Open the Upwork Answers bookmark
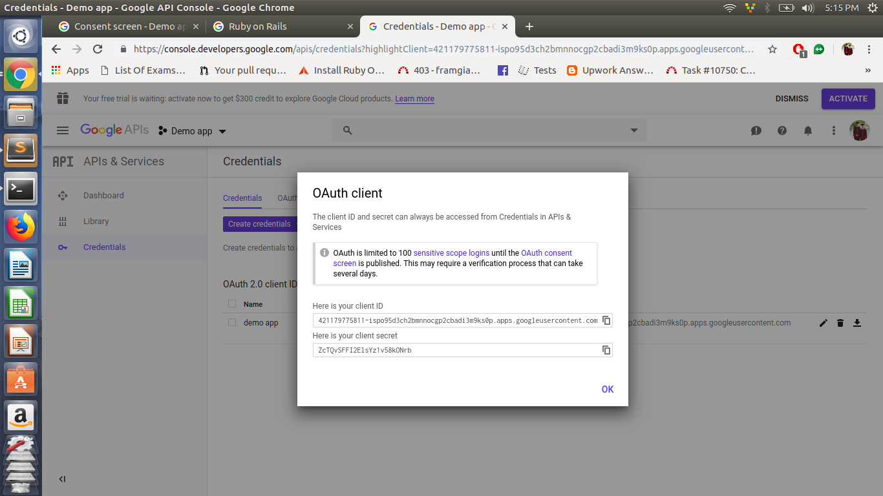This screenshot has width=883, height=496. (610, 70)
